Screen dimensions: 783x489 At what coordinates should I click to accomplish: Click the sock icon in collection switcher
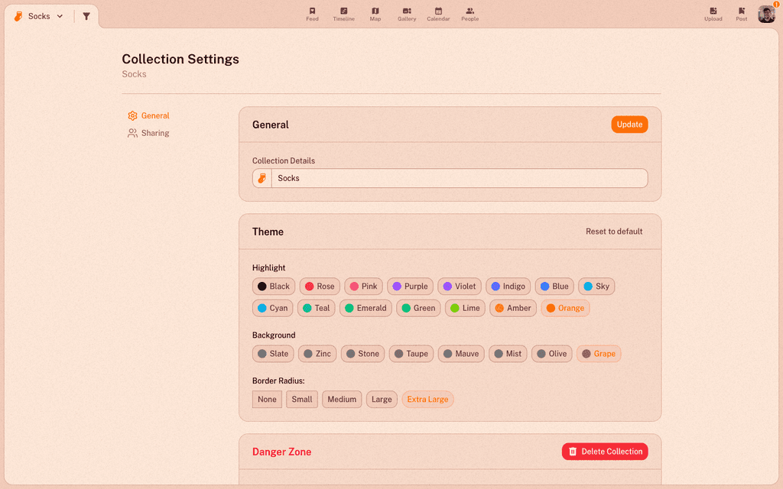pyautogui.click(x=18, y=16)
